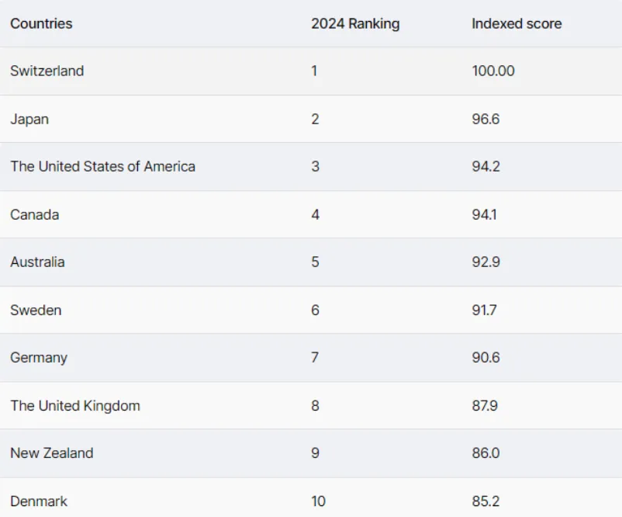Image resolution: width=622 pixels, height=517 pixels.
Task: Click Canada's score value 94.1
Action: coord(484,215)
